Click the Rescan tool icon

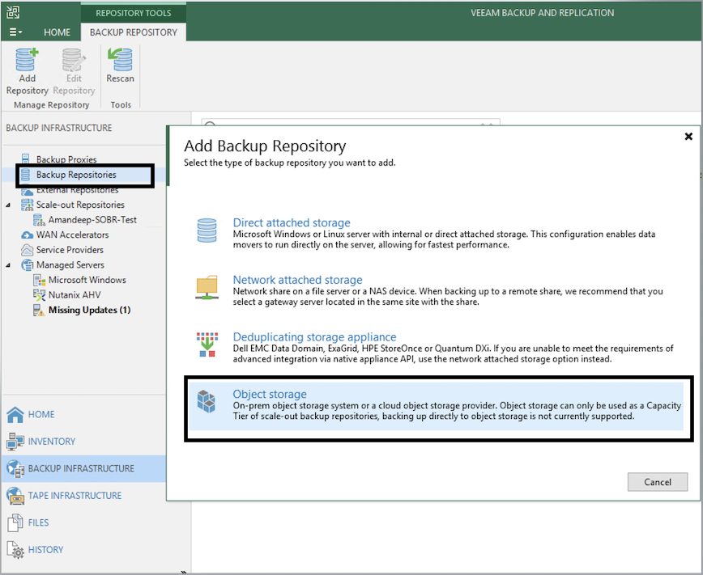(x=120, y=61)
